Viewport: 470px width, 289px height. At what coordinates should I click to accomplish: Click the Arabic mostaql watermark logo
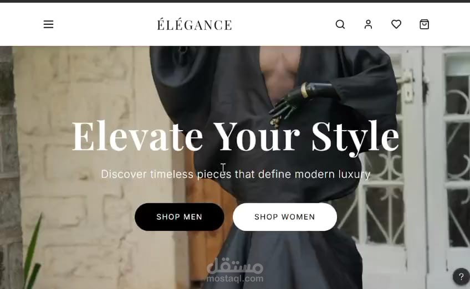pyautogui.click(x=235, y=266)
